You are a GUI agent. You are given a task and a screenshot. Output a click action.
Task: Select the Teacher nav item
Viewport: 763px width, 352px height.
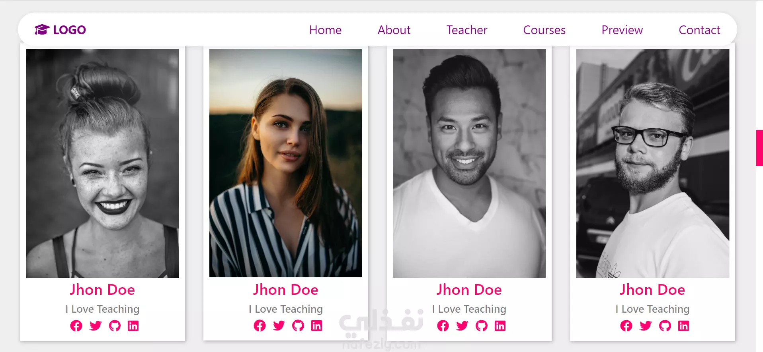point(467,30)
